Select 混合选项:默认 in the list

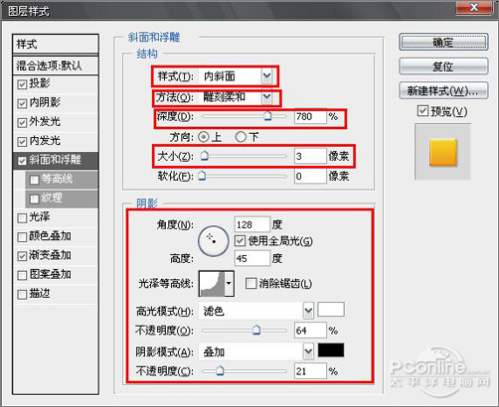pyautogui.click(x=56, y=66)
